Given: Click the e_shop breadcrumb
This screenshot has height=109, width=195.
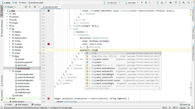Looking at the screenshot, I should tap(6, 3).
